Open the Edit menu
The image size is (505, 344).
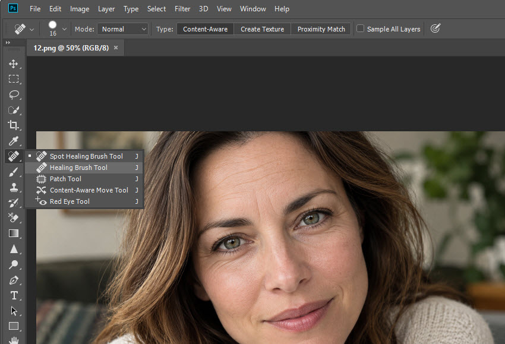[55, 9]
